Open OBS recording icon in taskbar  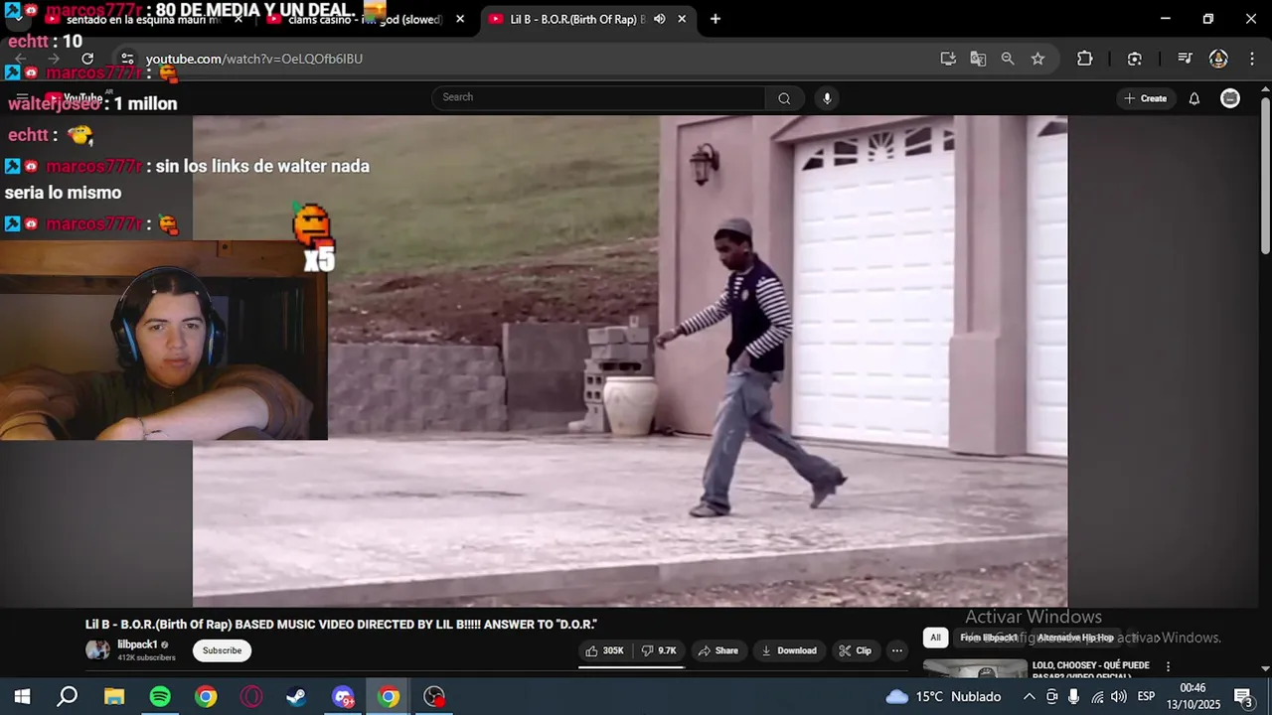[x=434, y=696]
